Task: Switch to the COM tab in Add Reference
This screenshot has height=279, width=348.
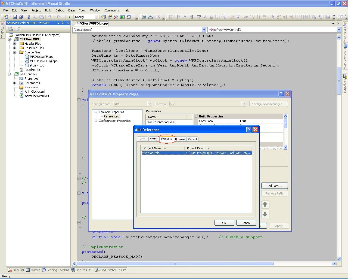Action: coord(153,139)
